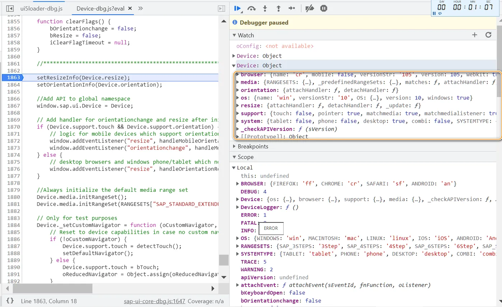Expand the collapsed Device: Object watch entry
502x307 pixels.
pos(234,56)
